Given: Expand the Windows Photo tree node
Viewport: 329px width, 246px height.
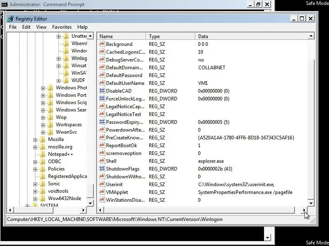Looking at the screenshot, I should point(43,88).
